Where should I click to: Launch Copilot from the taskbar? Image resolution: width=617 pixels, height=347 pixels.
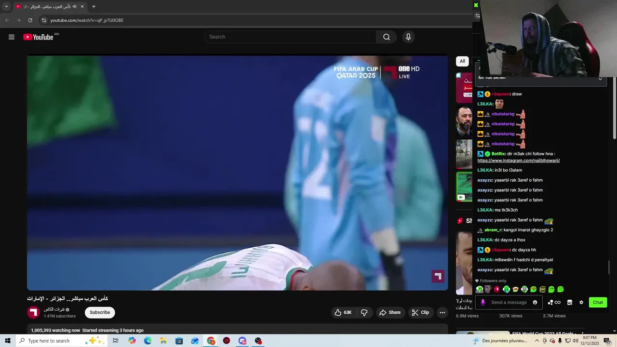coord(132,341)
